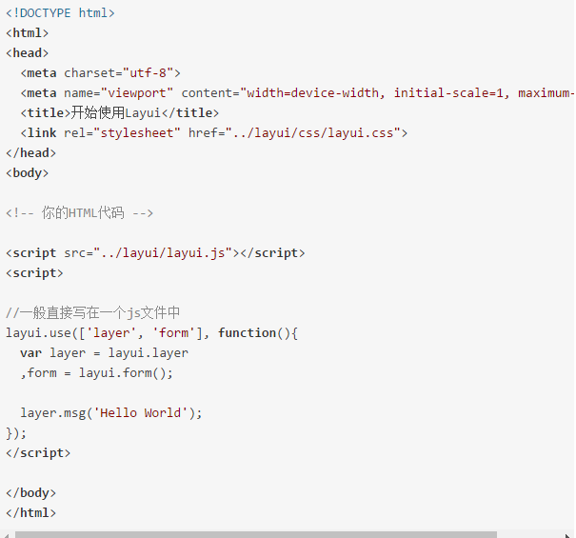Click the viewport meta tag line
This screenshot has height=538, width=576.
tap(298, 93)
